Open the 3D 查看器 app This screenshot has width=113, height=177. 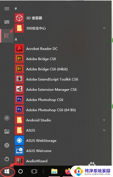pyautogui.click(x=61, y=18)
